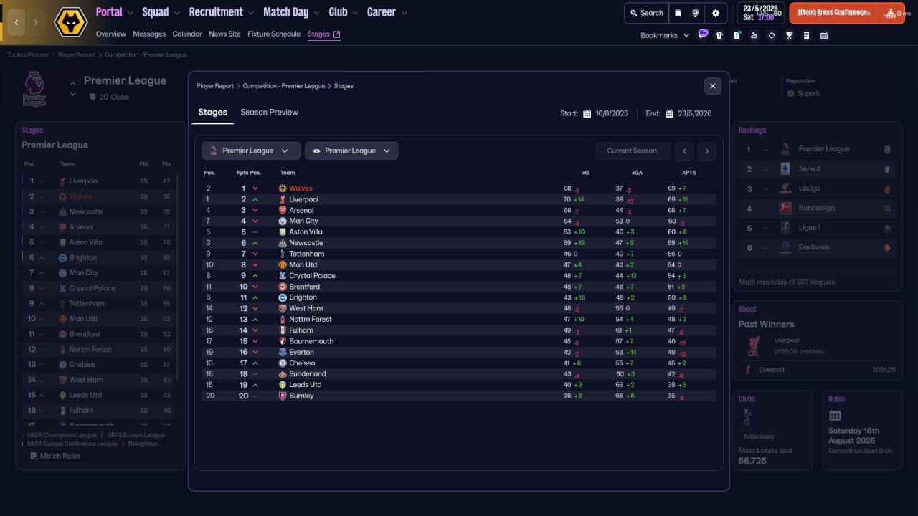Click the Liverpool crest in xPTS table
The image size is (918, 516).
click(283, 199)
